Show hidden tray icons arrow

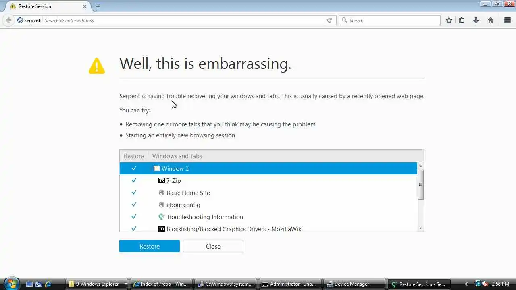466,284
